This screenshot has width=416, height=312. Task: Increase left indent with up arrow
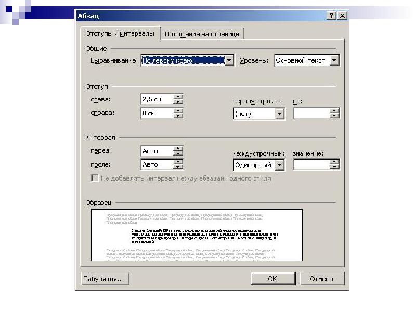click(178, 97)
